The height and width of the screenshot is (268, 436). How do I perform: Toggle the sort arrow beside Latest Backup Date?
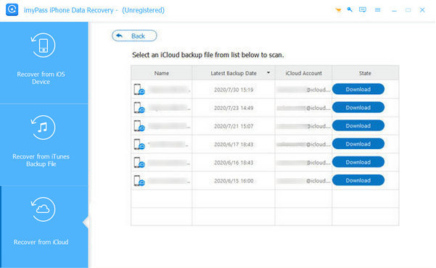(268, 72)
